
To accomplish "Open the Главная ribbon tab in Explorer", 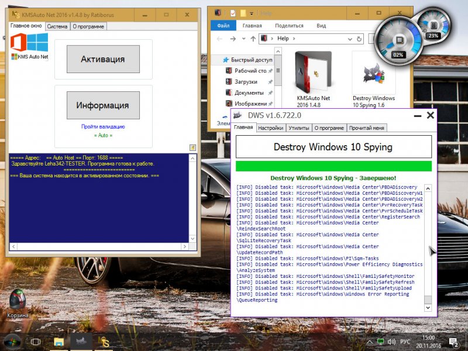I will (x=252, y=26).
